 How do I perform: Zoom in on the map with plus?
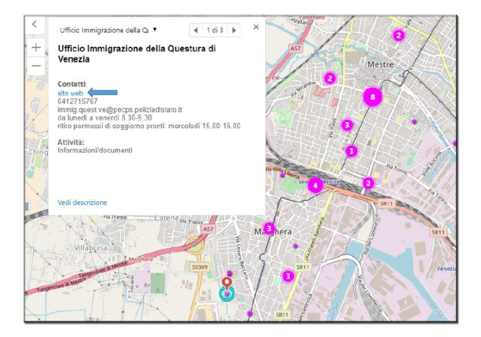coord(36,47)
